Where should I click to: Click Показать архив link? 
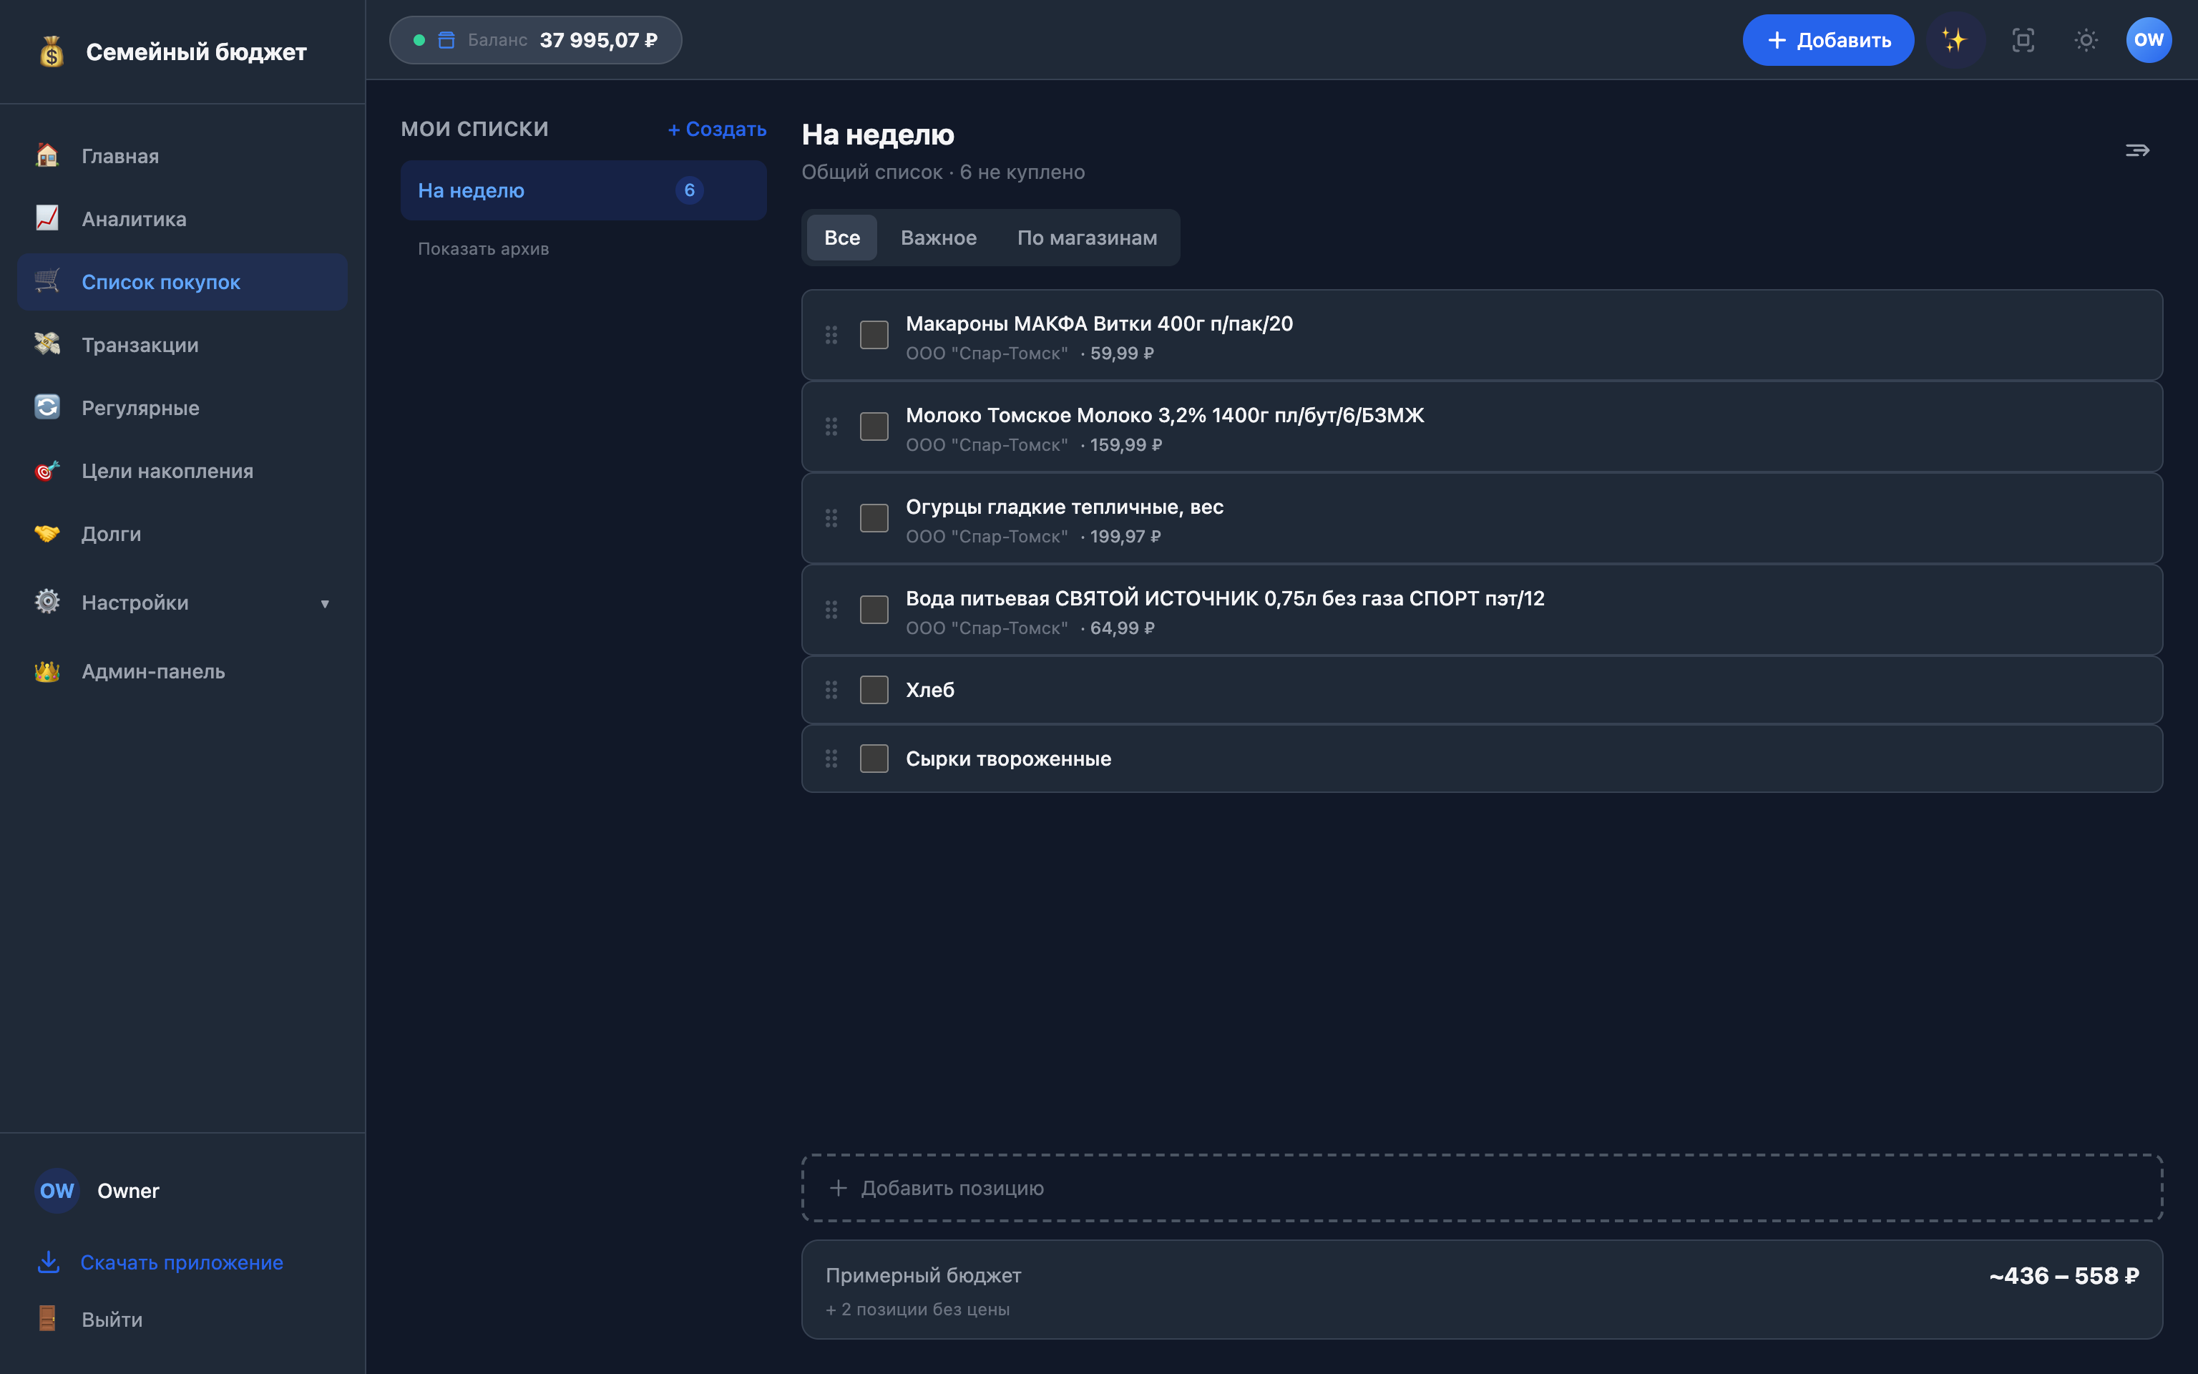point(483,248)
